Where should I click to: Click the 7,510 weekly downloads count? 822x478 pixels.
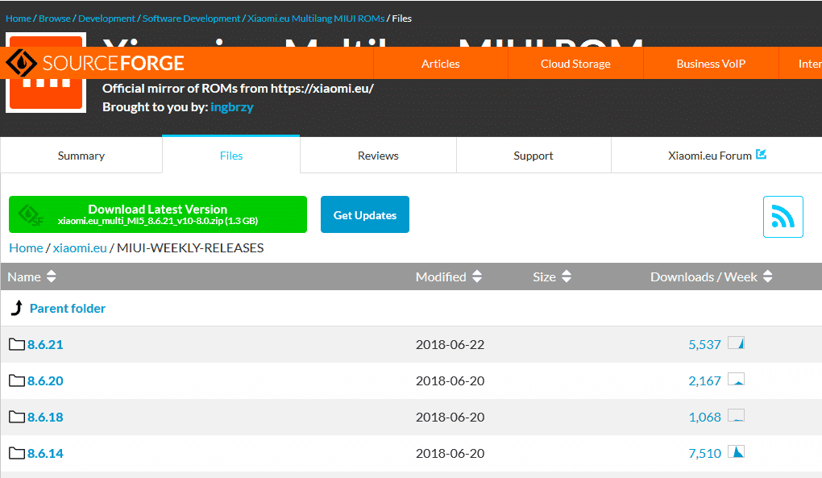[704, 453]
